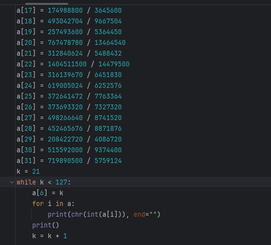Screen dimensions: 271x245
Task: Click the print keyword in the chr line
Action: click(x=58, y=214)
